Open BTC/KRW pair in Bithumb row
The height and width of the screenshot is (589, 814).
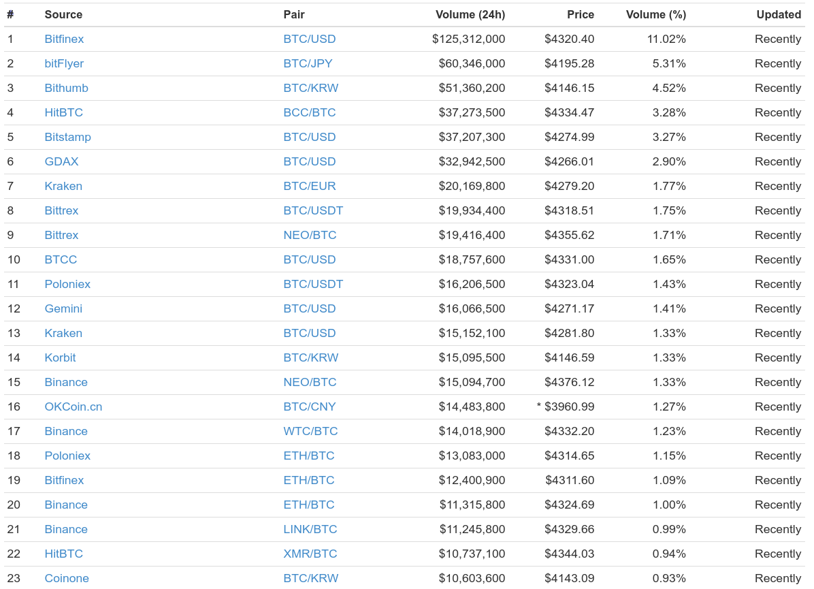point(311,88)
